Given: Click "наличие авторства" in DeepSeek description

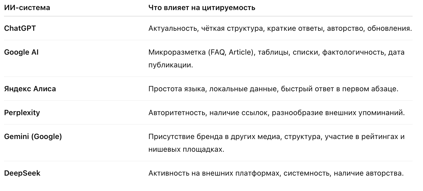Looking at the screenshot, I should (368, 173).
